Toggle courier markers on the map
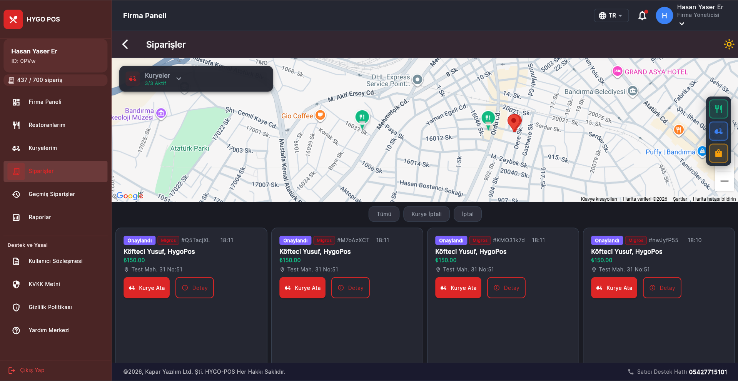 click(x=718, y=131)
